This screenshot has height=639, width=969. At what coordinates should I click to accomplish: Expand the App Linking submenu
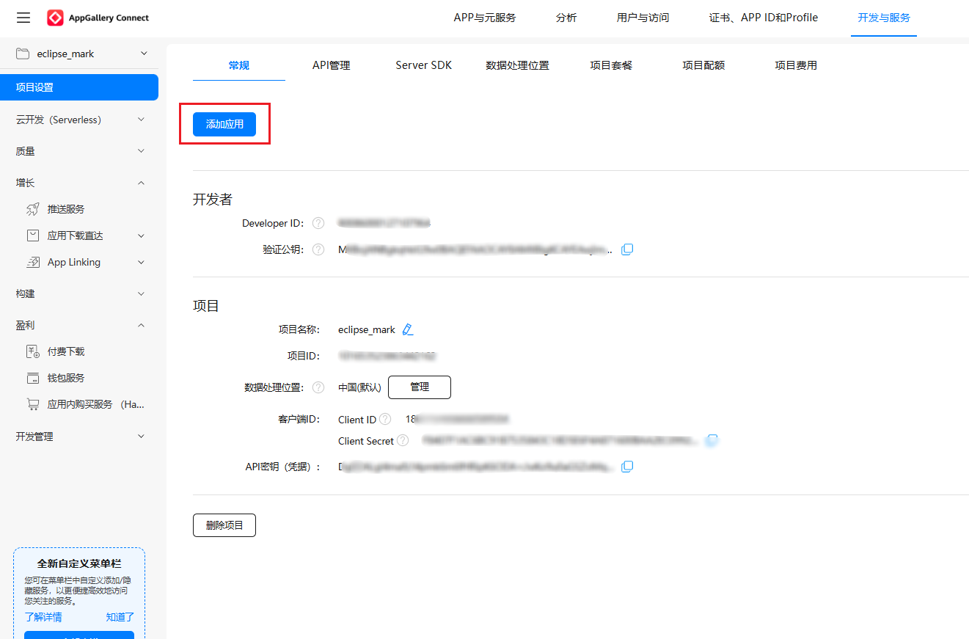[142, 262]
